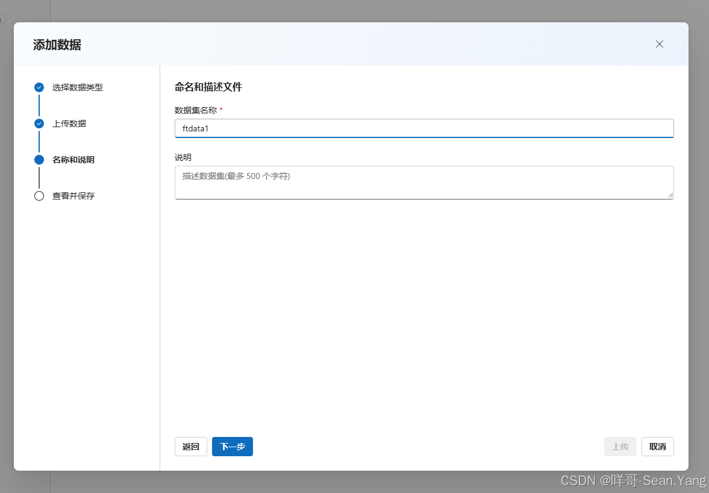Click the 返回 button
The image size is (709, 493).
pos(191,447)
